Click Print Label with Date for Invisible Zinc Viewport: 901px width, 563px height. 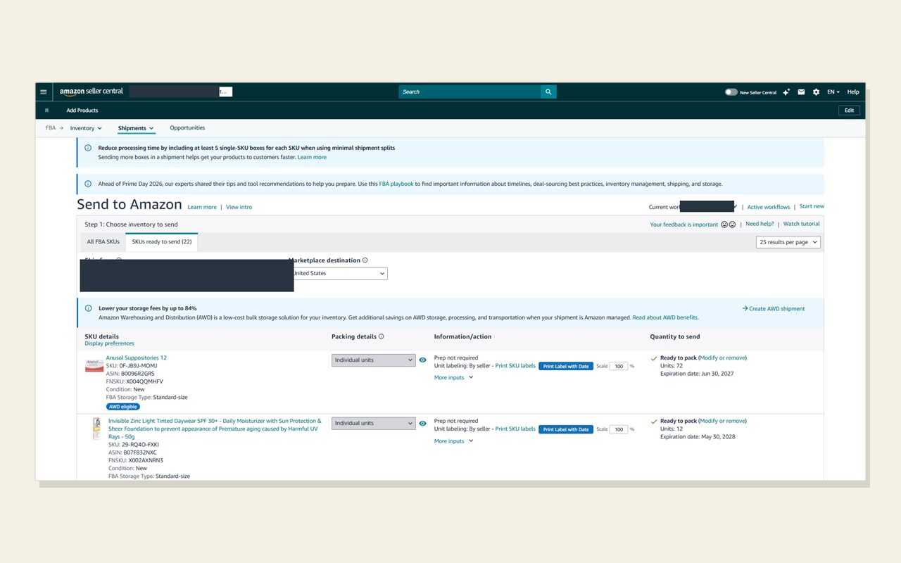(566, 429)
